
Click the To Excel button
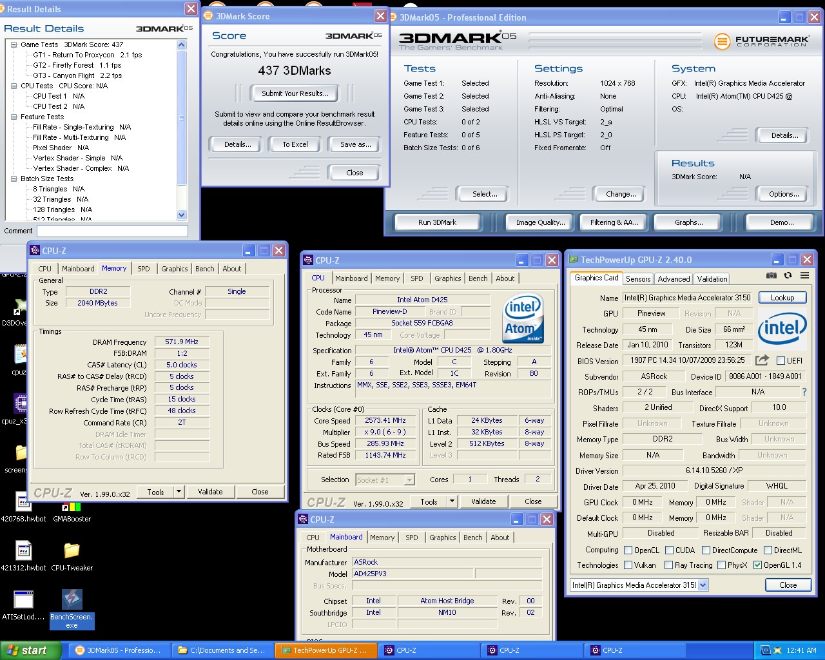point(295,144)
